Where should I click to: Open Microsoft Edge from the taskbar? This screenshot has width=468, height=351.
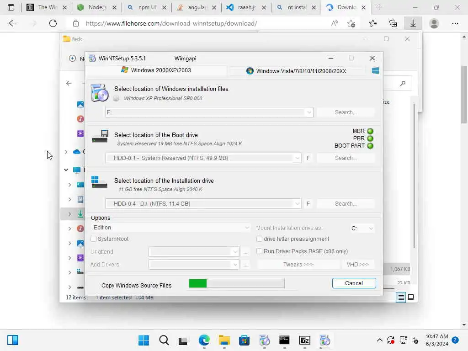click(204, 340)
